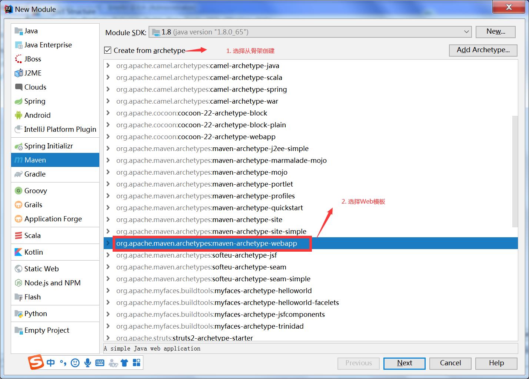Select the Android robot icon
529x379 pixels.
tap(19, 115)
